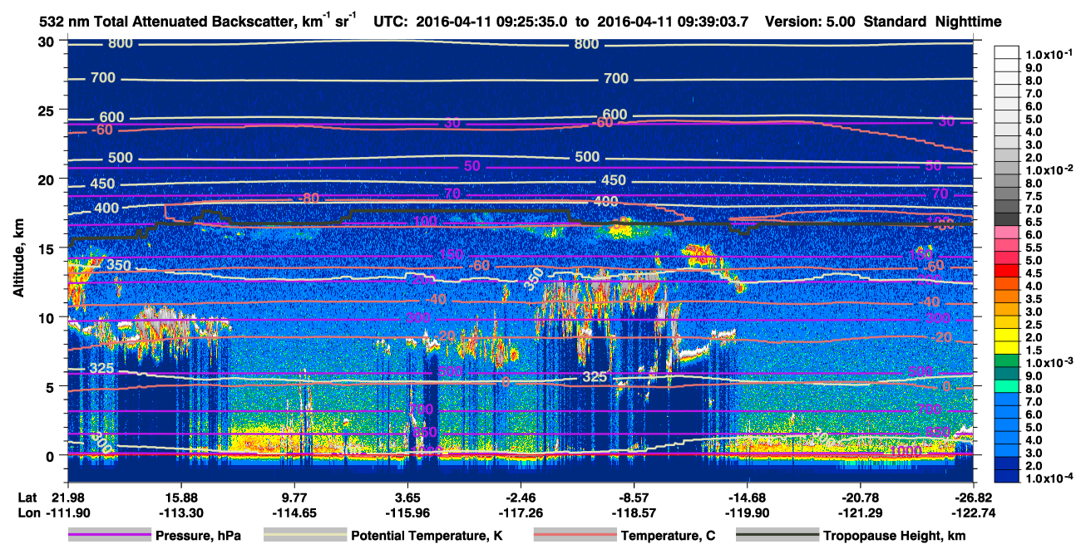Click longitude value -121.29

click(x=861, y=512)
